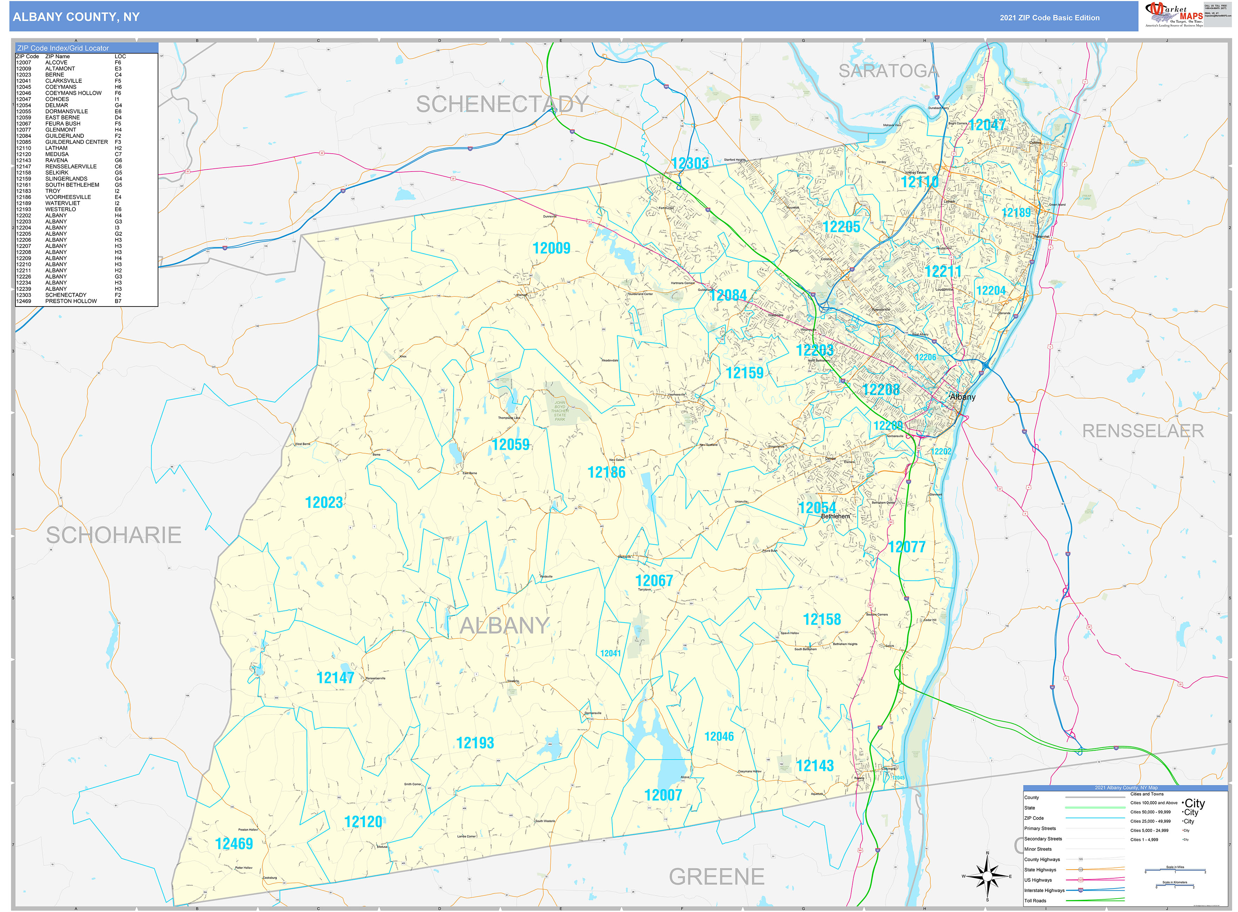Screen dimensions: 1238x912
Task: Click the ZIP label 12186 on the map
Action: point(606,472)
